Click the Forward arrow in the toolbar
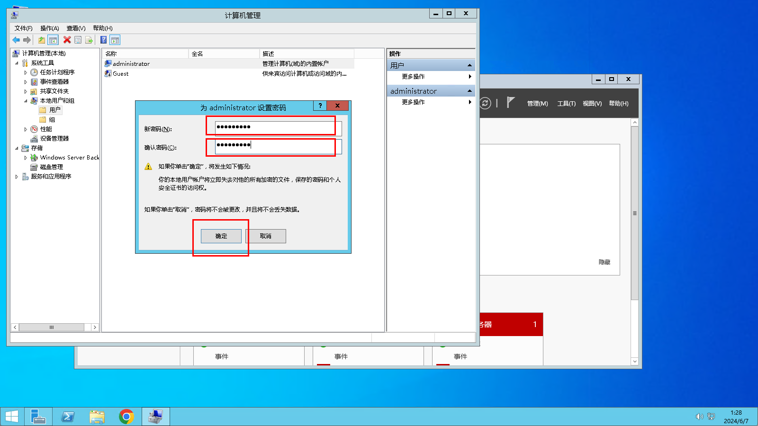Screen dimensions: 758x426 [x=27, y=40]
